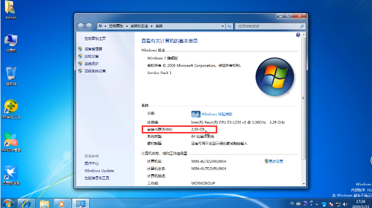The height and width of the screenshot is (208, 372).
Task: Launch the 迅雷极速版 desktop shortcut
Action: tap(11, 175)
